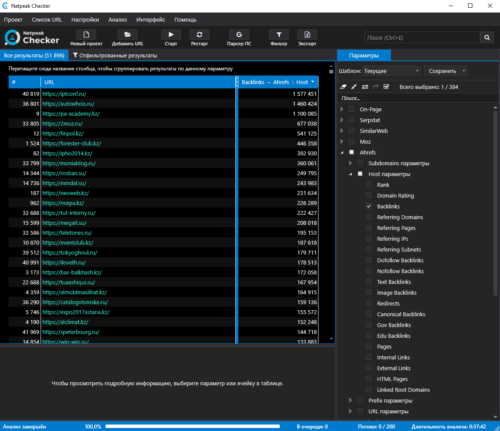This screenshot has width=500, height=431.
Task: Open link https://pa-academy.kz/
Action: click(x=71, y=113)
